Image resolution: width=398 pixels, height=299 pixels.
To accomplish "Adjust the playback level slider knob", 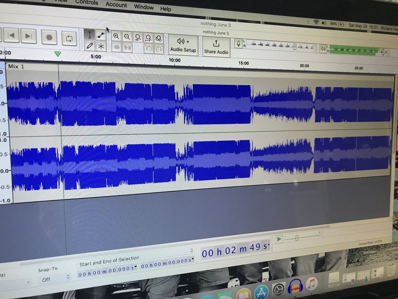I will point(382,52).
